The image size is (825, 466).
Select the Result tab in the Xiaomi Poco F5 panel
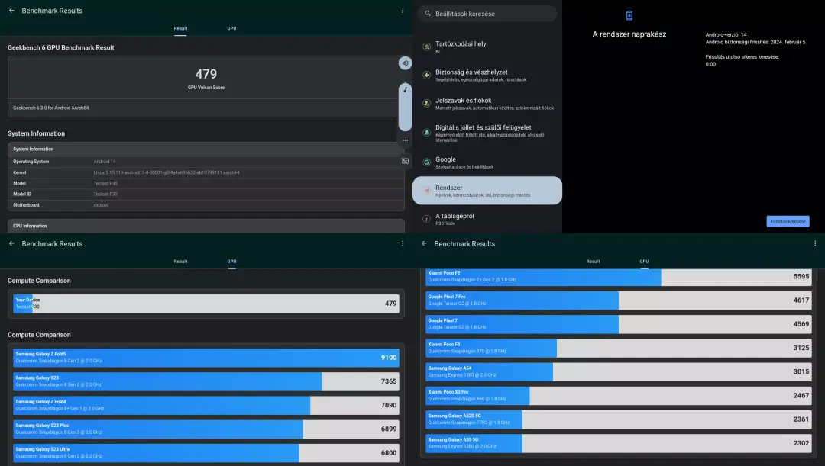coord(593,261)
